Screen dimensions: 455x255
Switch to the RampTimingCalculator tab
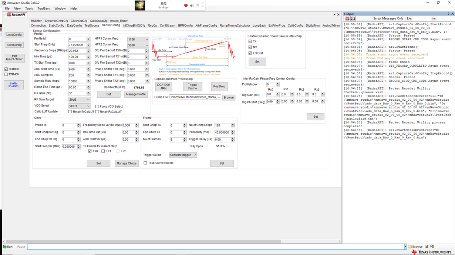(235, 26)
